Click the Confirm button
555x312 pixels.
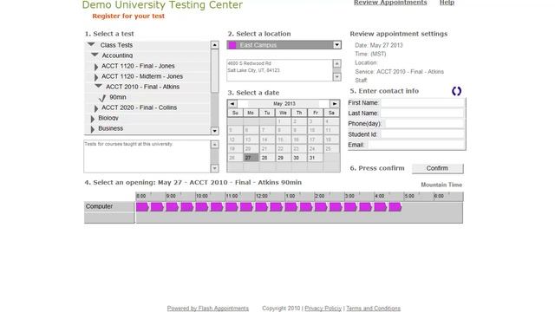click(437, 168)
